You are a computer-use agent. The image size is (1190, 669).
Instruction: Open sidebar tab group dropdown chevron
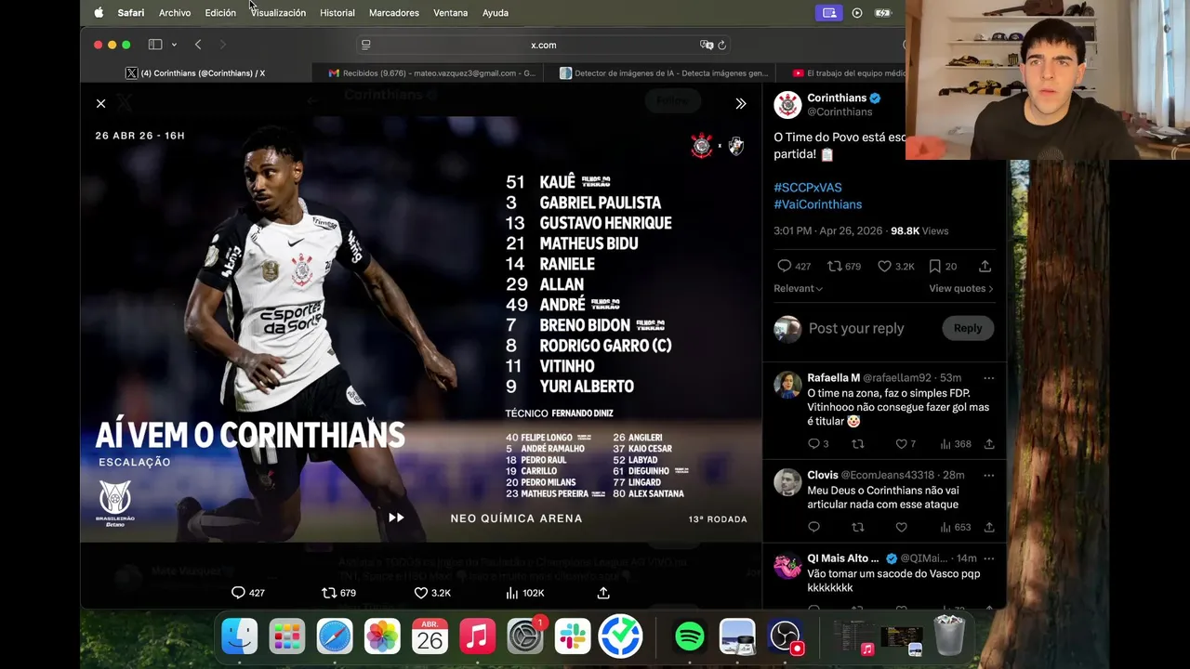[x=173, y=45]
